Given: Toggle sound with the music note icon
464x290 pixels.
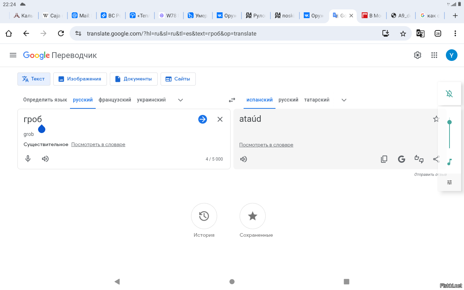Looking at the screenshot, I should click(449, 162).
